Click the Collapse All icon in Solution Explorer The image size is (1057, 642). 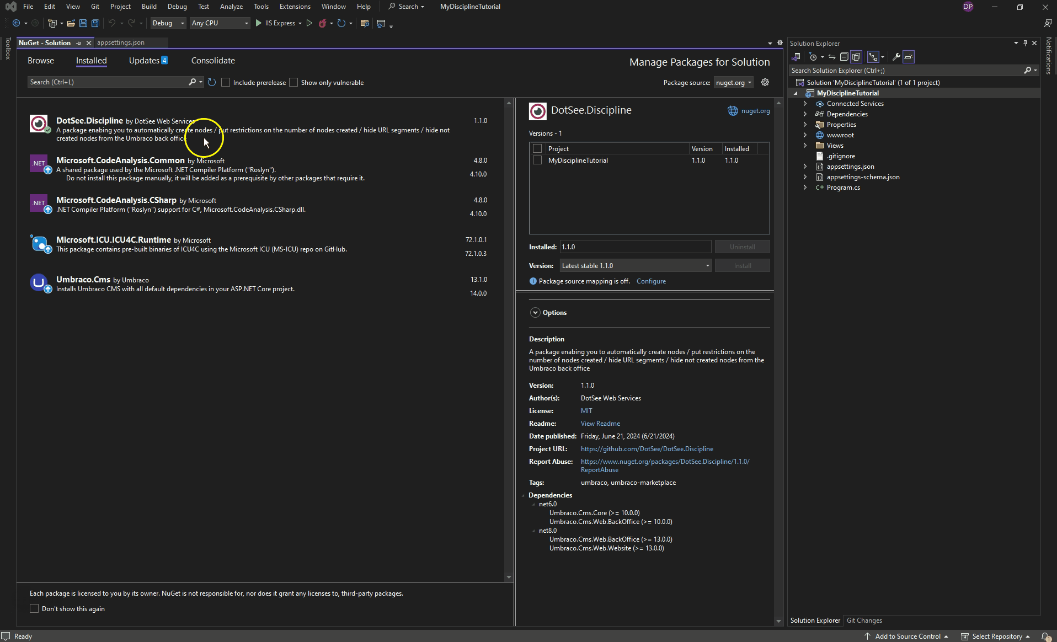[844, 57]
